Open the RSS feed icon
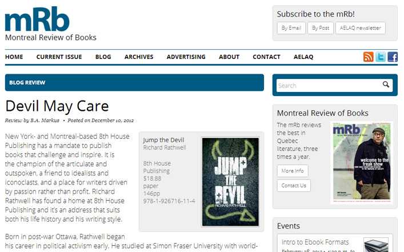 368,57
